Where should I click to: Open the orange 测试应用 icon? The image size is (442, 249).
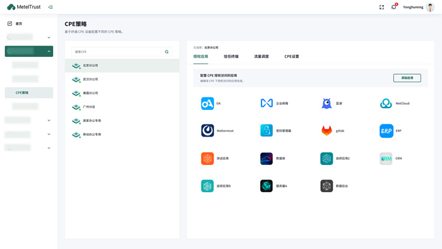[208, 159]
